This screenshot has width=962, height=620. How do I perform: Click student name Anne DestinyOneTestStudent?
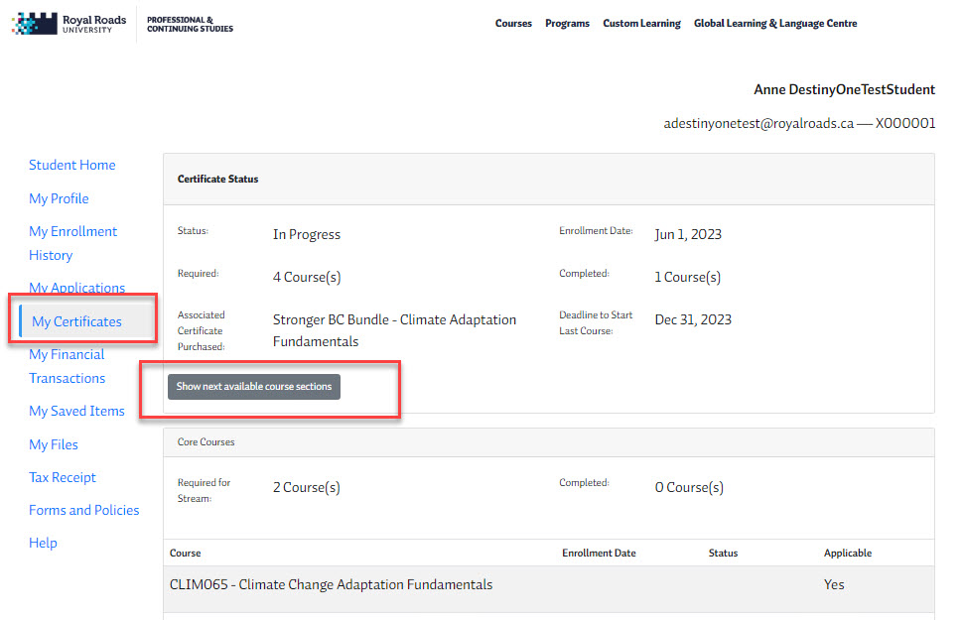click(x=844, y=89)
